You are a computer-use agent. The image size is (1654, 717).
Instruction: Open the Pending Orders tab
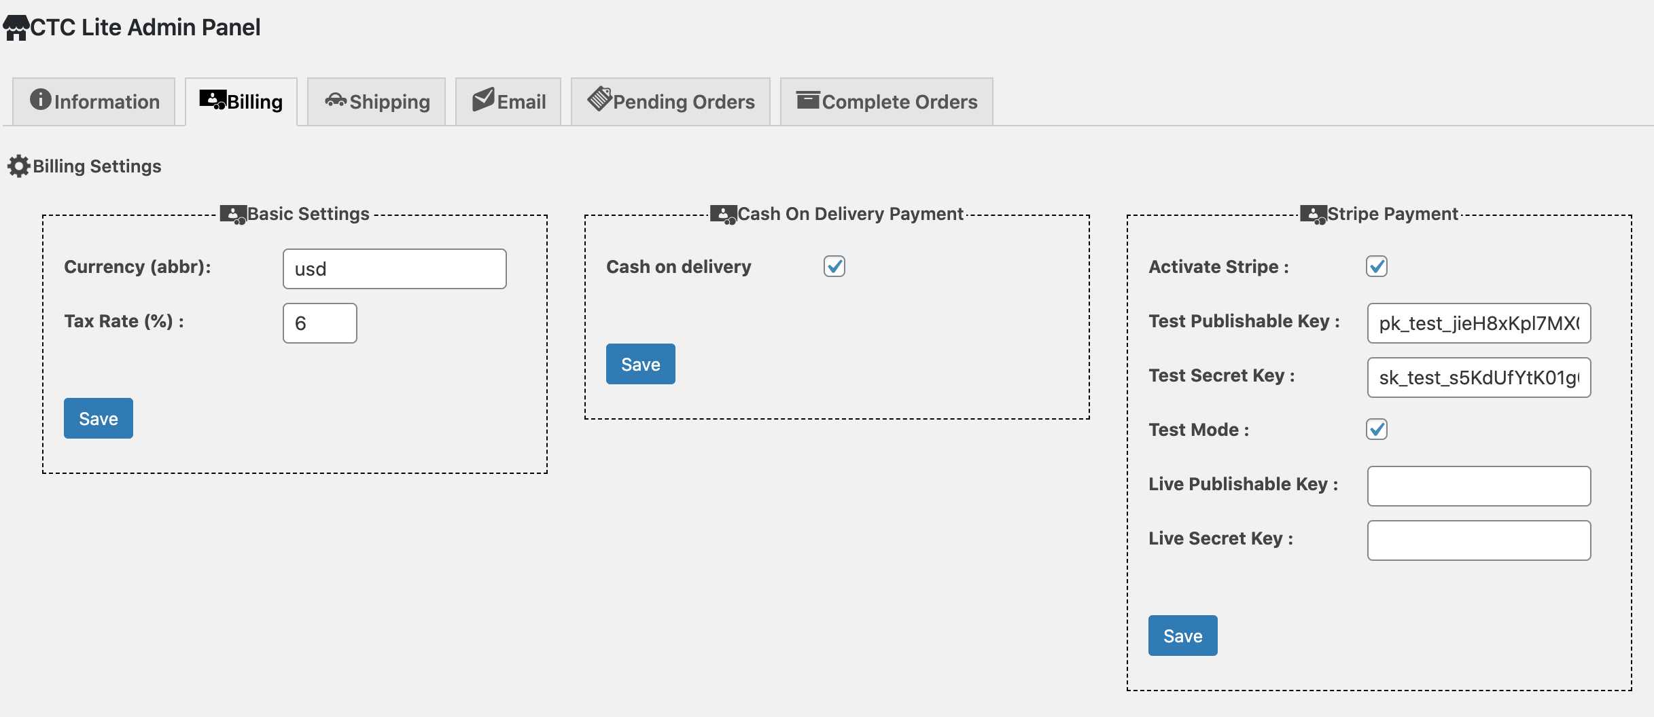(671, 101)
